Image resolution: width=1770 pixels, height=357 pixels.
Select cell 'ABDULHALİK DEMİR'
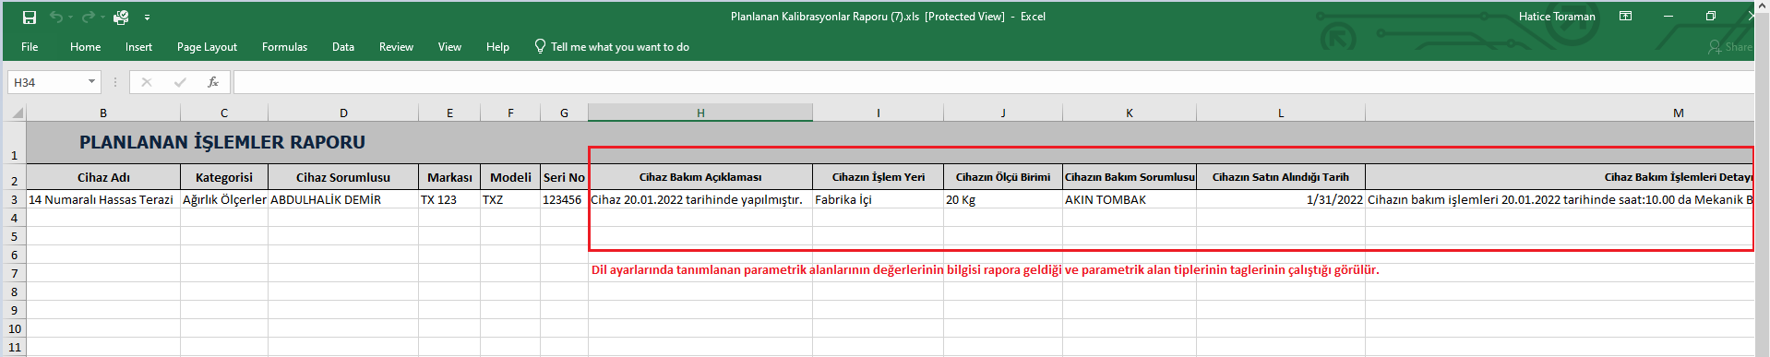point(343,199)
